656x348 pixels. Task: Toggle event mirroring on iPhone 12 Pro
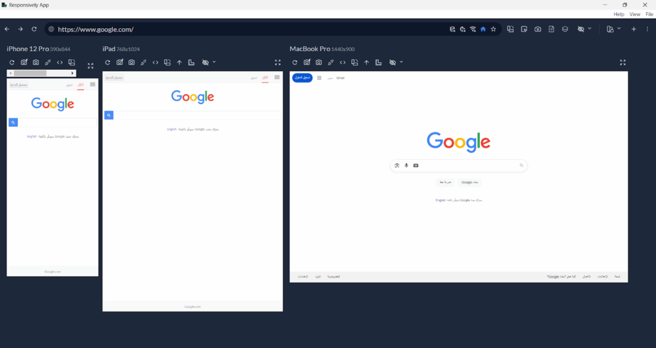coord(47,62)
